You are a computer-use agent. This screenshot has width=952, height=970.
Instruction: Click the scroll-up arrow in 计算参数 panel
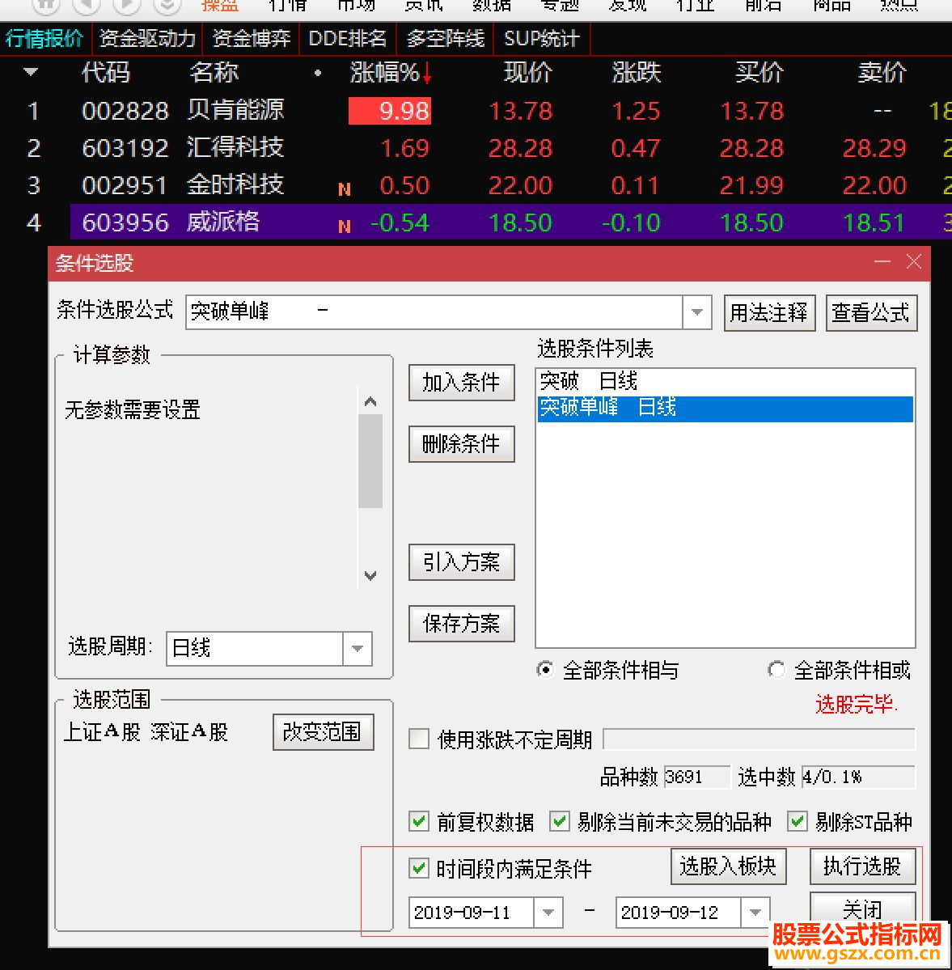tap(370, 401)
